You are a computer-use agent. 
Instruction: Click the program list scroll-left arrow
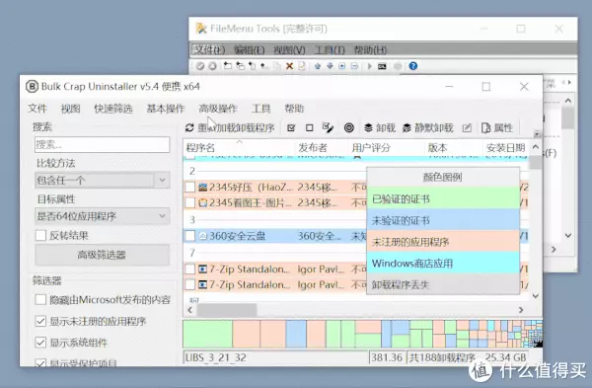(189, 310)
